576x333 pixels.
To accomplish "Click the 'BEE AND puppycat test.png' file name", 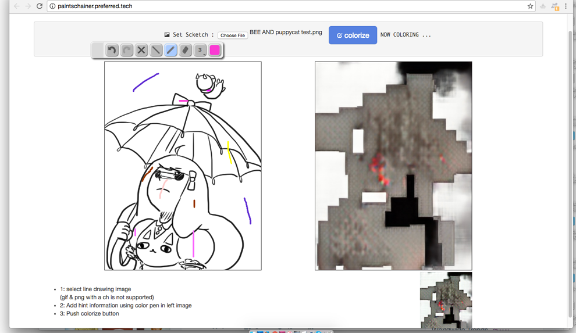I will [x=286, y=33].
